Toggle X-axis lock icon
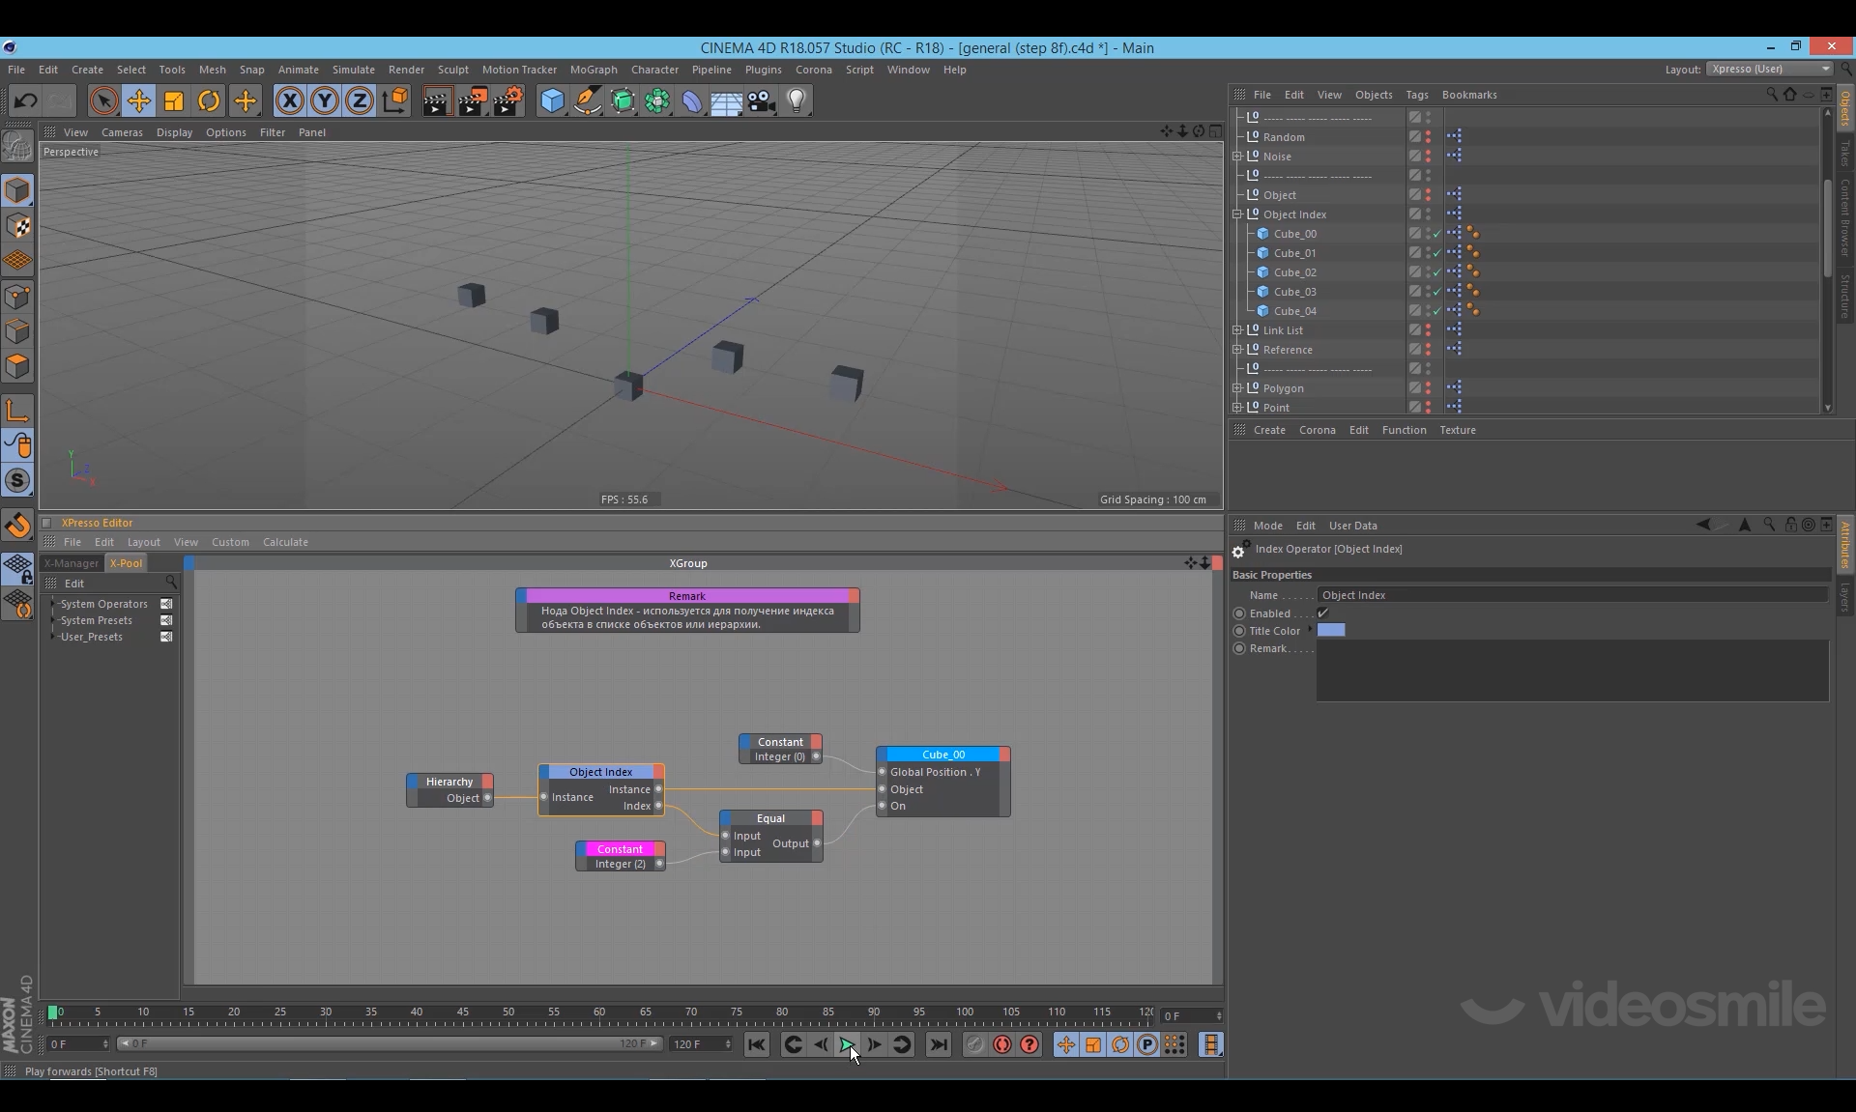Viewport: 1856px width, 1112px height. click(x=289, y=100)
